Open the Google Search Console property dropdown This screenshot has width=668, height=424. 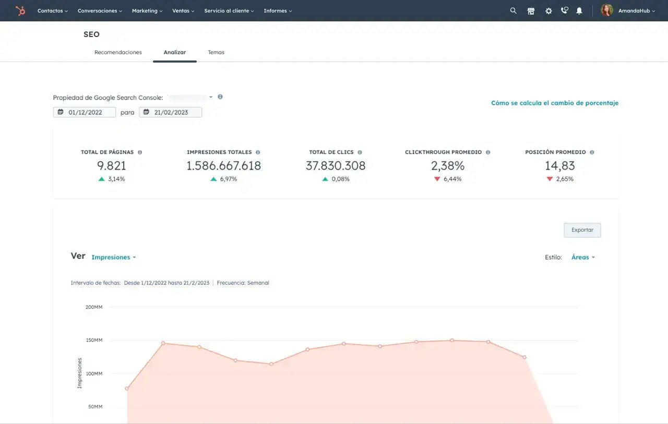(193, 97)
